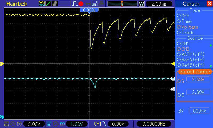
Task: Click the Hantek logo
Action: tap(17, 4)
